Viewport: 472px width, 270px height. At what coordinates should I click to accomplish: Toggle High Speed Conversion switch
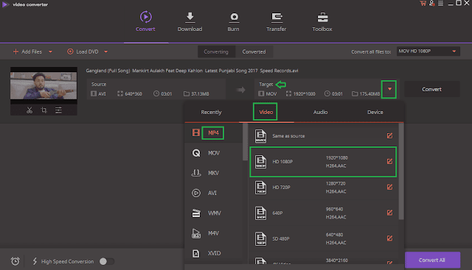pyautogui.click(x=107, y=261)
